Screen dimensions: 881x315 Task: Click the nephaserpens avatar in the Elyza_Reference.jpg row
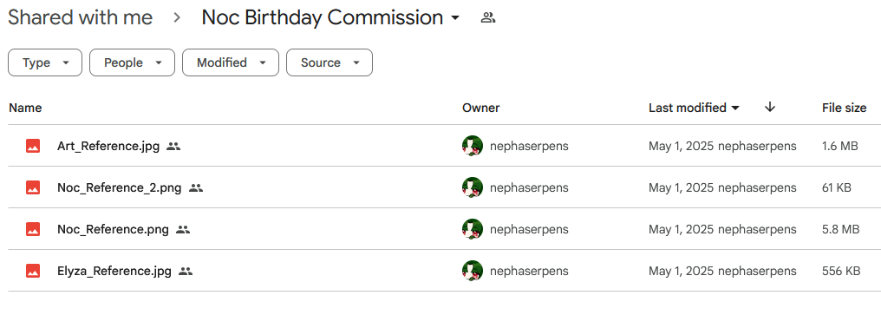pos(473,271)
